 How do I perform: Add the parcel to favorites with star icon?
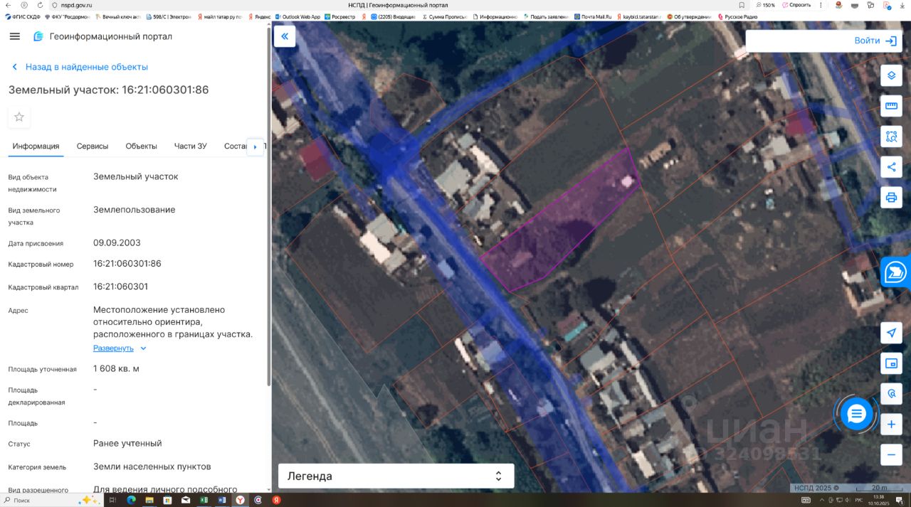click(19, 117)
